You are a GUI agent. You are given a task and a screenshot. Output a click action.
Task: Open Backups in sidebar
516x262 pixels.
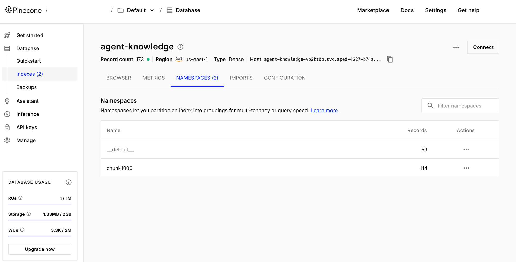[27, 87]
